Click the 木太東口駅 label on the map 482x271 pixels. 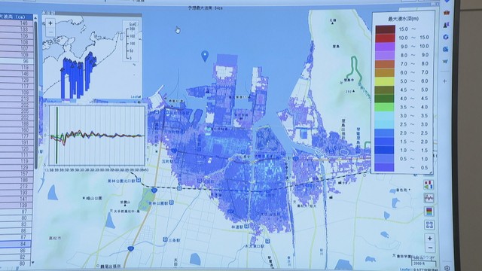click(x=255, y=246)
